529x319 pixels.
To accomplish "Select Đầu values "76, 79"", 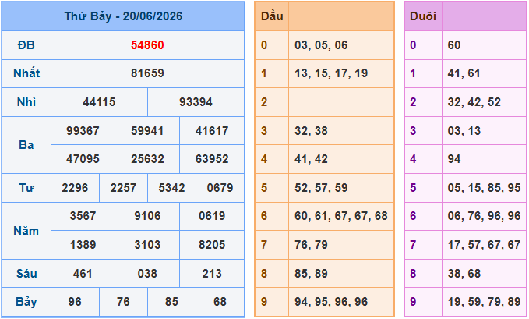I will [x=311, y=245].
